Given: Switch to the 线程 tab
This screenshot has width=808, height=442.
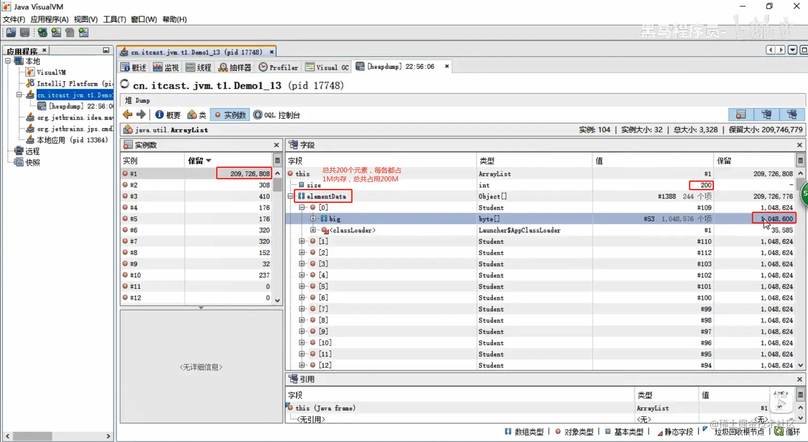Looking at the screenshot, I should (199, 67).
